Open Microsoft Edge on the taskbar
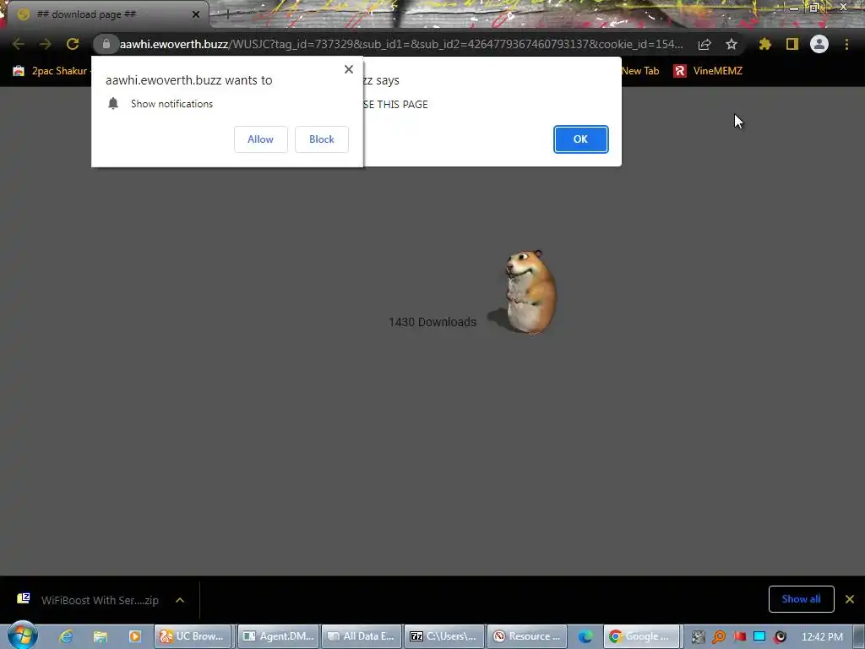 [585, 636]
